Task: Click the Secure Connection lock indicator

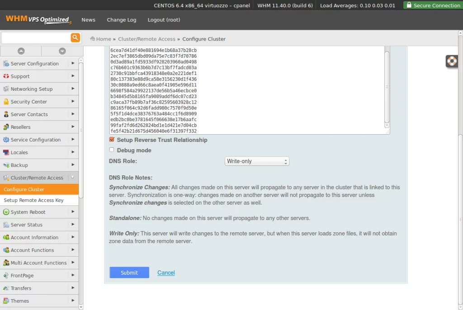Action: pyautogui.click(x=433, y=5)
